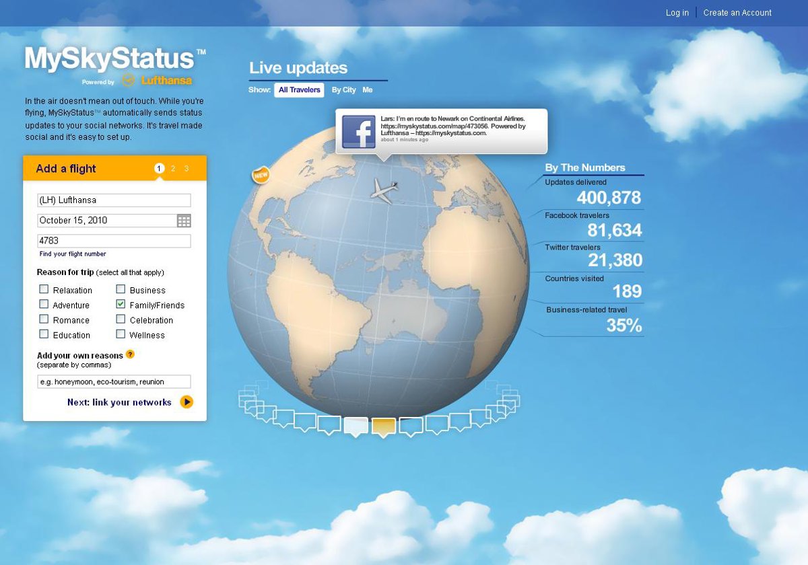This screenshot has height=565, width=808.
Task: Enable the Relaxation checkbox
Action: 44,289
